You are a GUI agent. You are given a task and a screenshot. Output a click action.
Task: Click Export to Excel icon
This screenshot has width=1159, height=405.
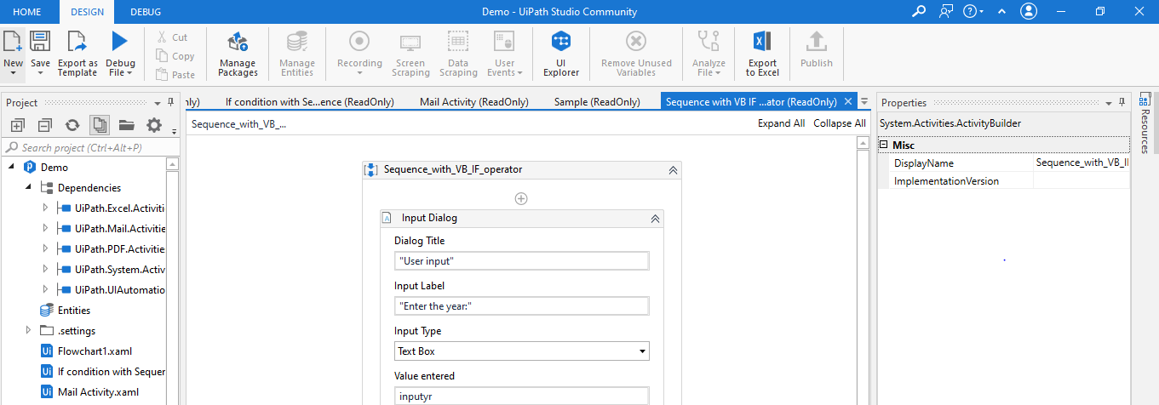point(762,42)
